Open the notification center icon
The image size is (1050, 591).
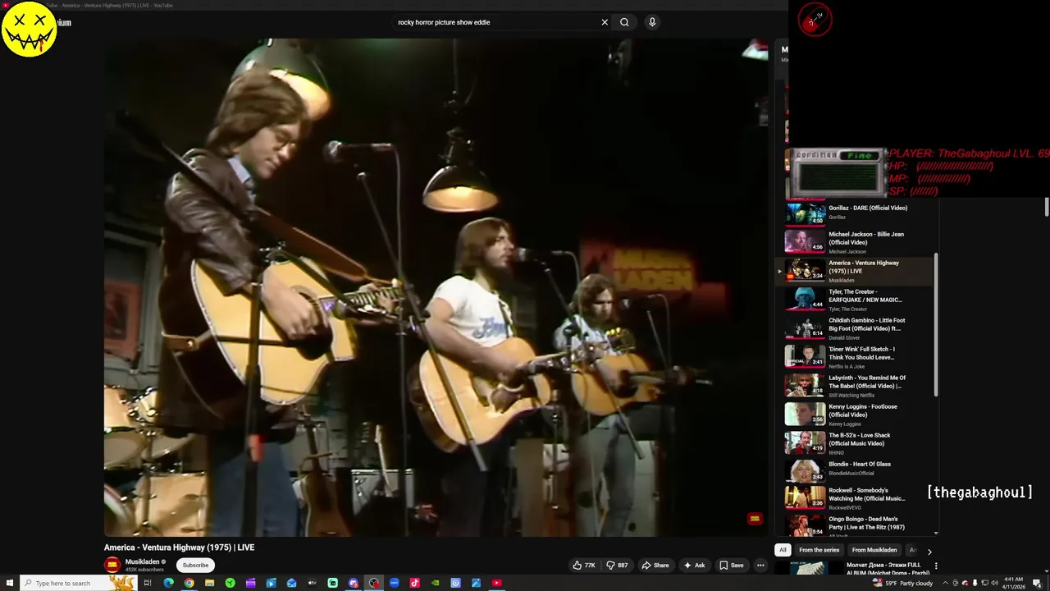[1037, 583]
